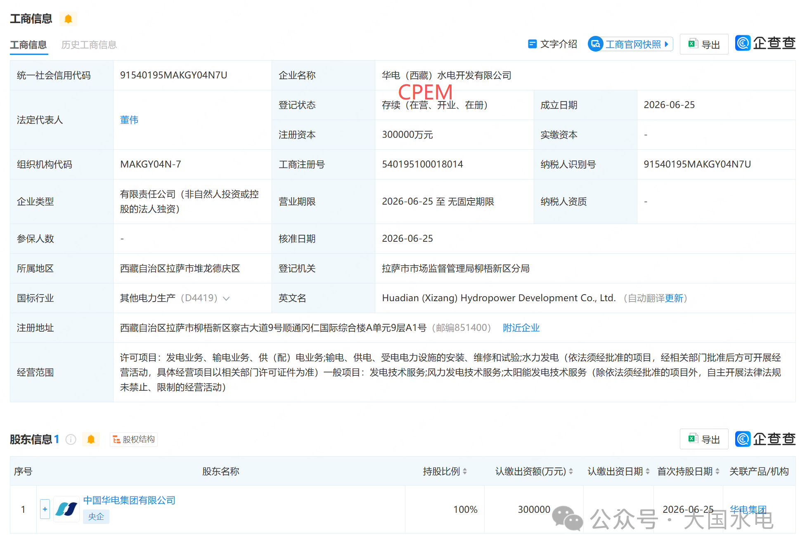Select region 西藏自治区拉萨市堆龙德庆区 text
800x552 pixels.
[x=180, y=269]
